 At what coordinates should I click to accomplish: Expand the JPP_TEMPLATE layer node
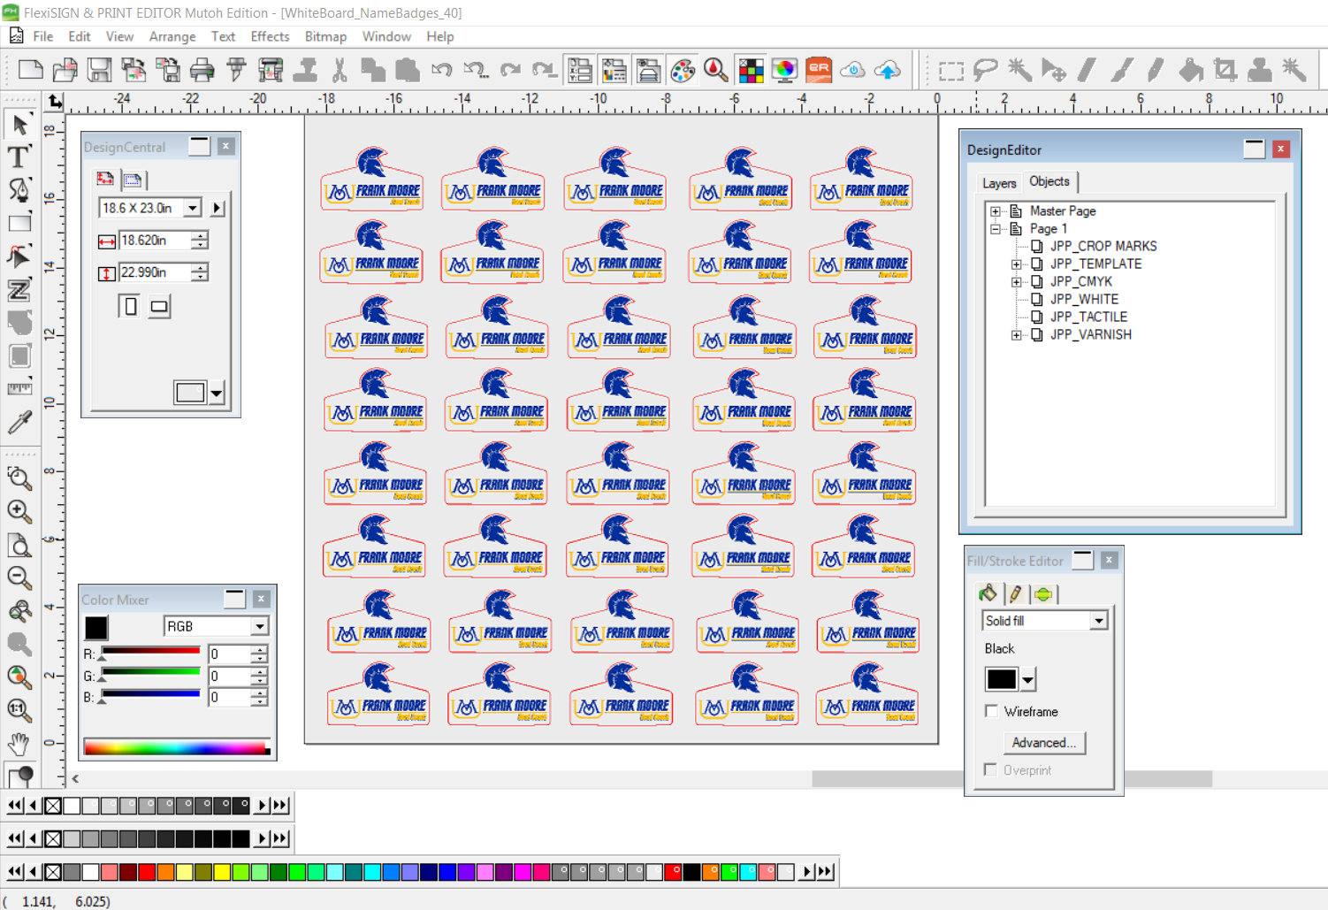tap(1016, 264)
